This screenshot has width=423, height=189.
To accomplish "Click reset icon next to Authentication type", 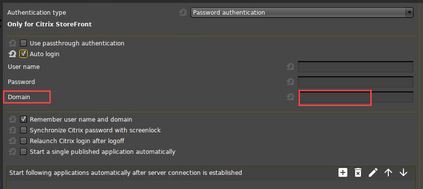I will 183,13.
